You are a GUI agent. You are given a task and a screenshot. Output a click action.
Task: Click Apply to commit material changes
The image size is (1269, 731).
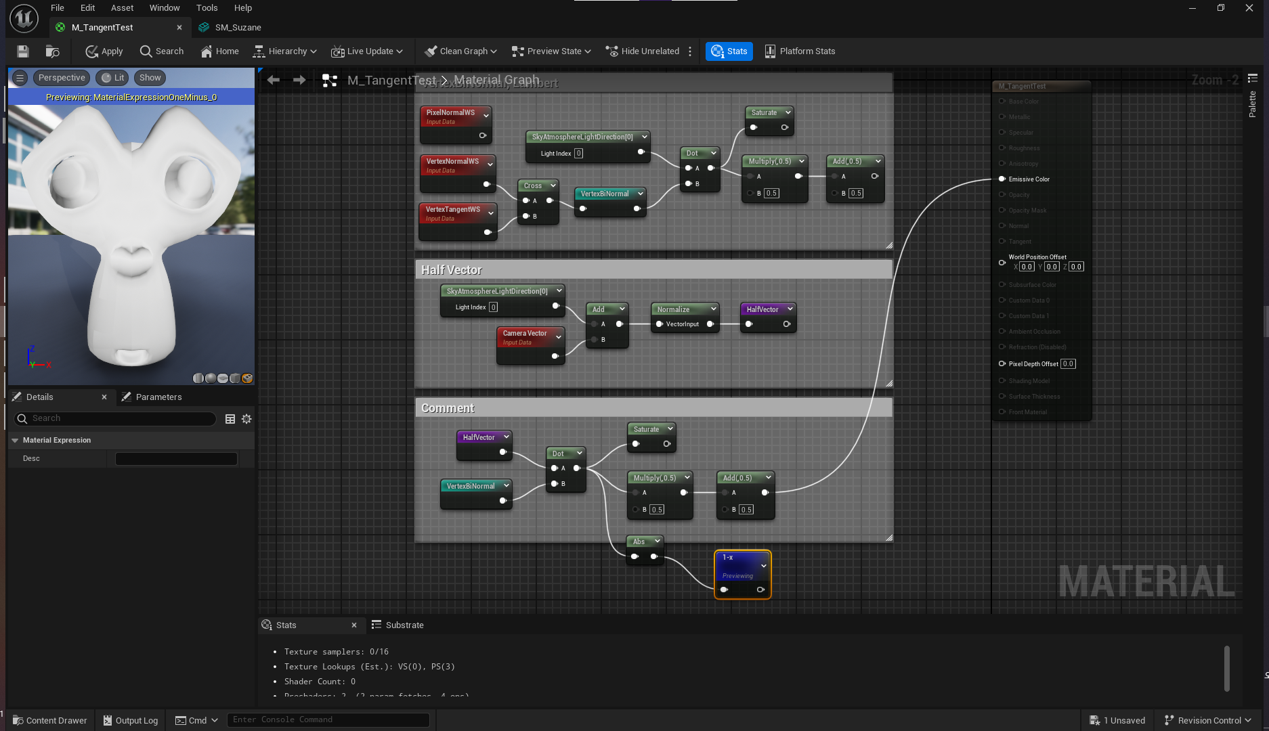[104, 51]
